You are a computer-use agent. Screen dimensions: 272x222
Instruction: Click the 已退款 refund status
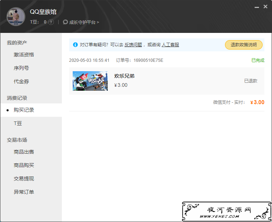coord(251,81)
